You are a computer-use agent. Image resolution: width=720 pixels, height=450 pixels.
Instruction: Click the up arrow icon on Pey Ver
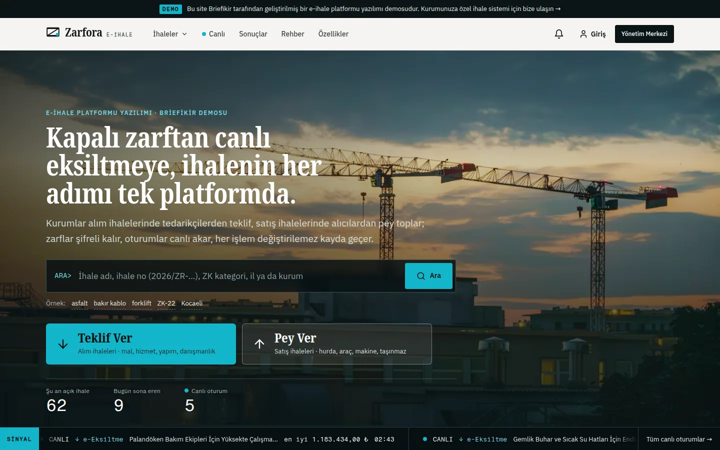259,343
